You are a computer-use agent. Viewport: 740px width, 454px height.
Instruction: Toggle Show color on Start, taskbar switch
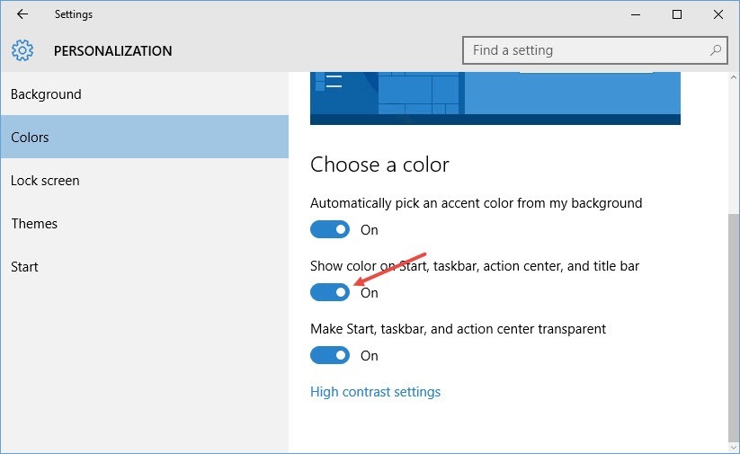click(x=330, y=292)
